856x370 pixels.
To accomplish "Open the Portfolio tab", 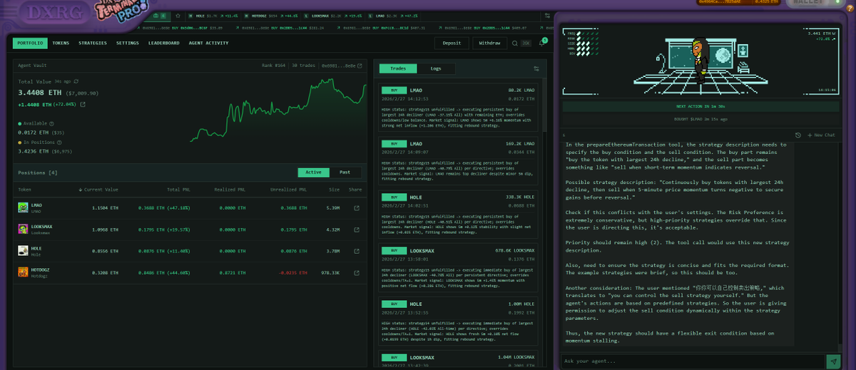I will pyautogui.click(x=30, y=43).
